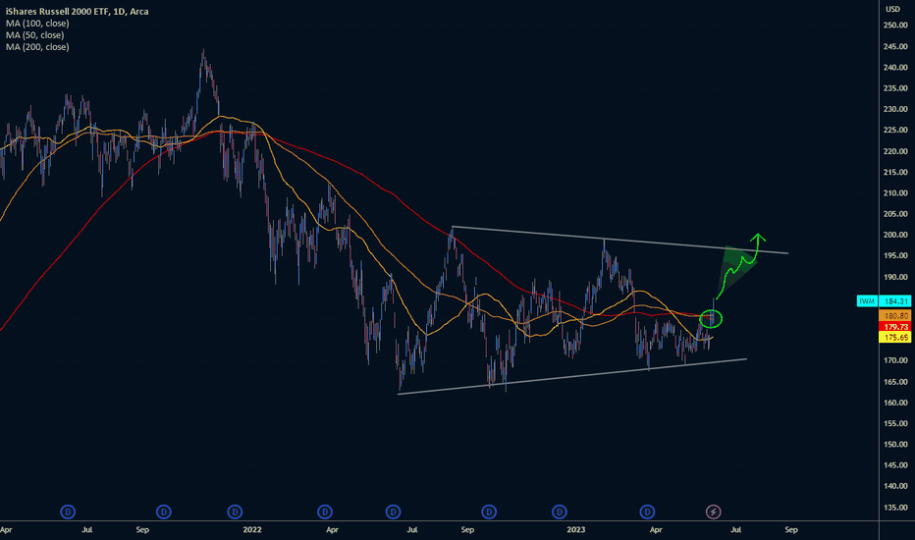Open the dividend marker just before 2023 label
This screenshot has width=915, height=540.
tap(559, 512)
